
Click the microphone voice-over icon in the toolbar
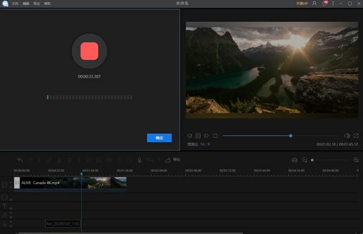pyautogui.click(x=139, y=160)
